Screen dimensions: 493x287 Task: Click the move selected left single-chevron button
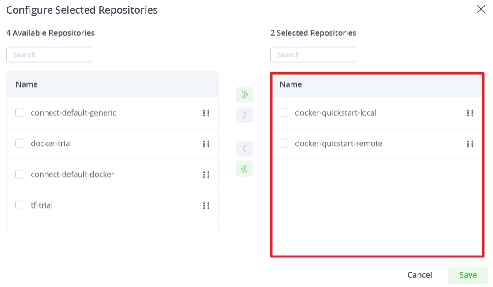[x=244, y=149]
